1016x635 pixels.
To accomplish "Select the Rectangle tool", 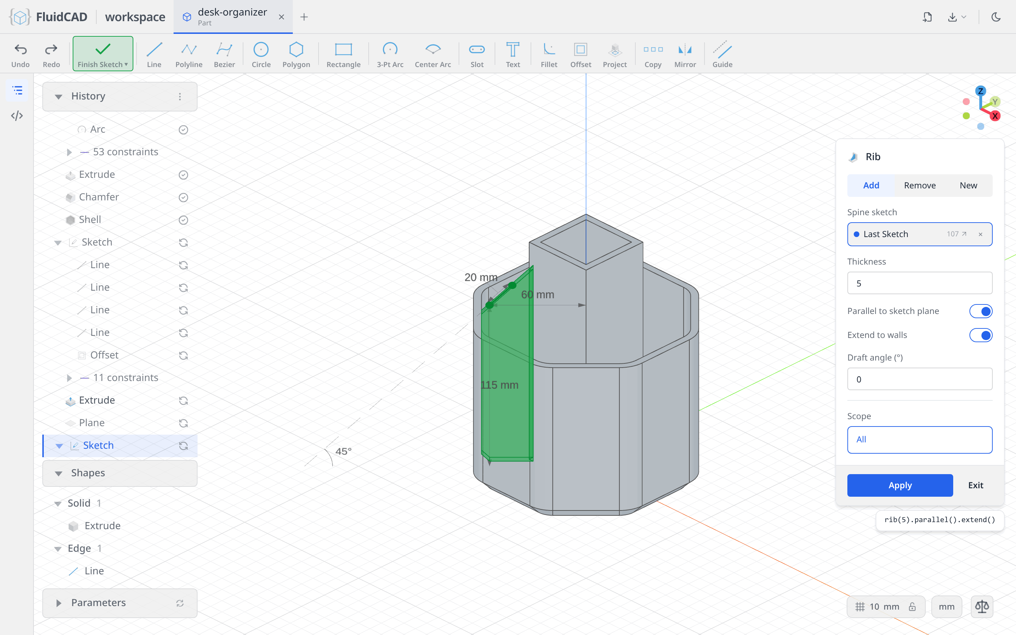I will [343, 54].
